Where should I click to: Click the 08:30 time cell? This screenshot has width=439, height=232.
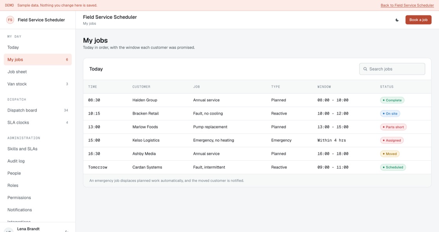point(94,100)
